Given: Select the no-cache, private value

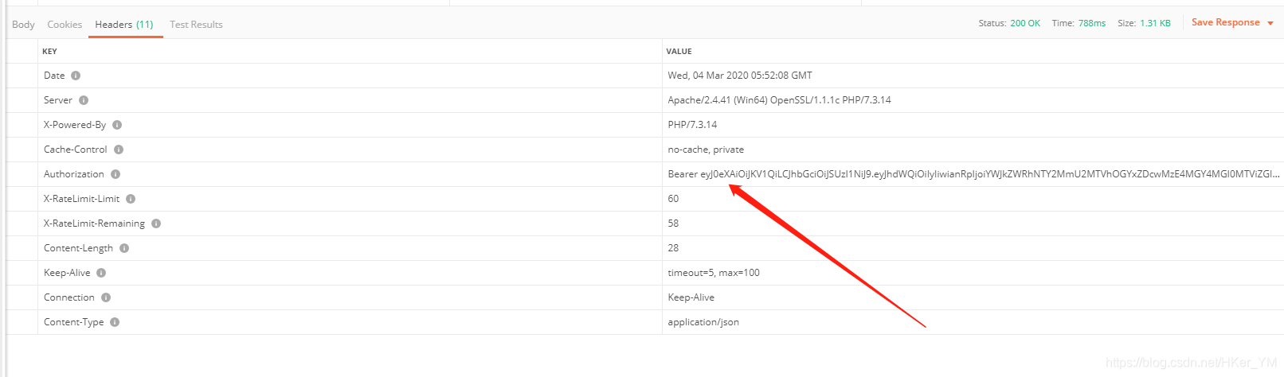Looking at the screenshot, I should (x=706, y=150).
